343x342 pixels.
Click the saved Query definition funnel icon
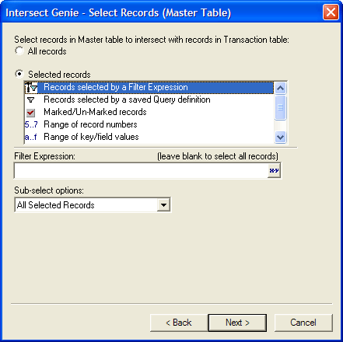pyautogui.click(x=31, y=99)
